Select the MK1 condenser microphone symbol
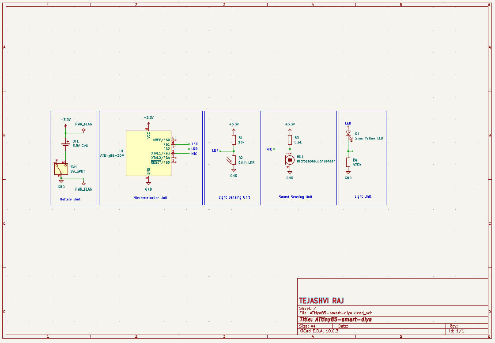495x343 pixels. point(290,160)
